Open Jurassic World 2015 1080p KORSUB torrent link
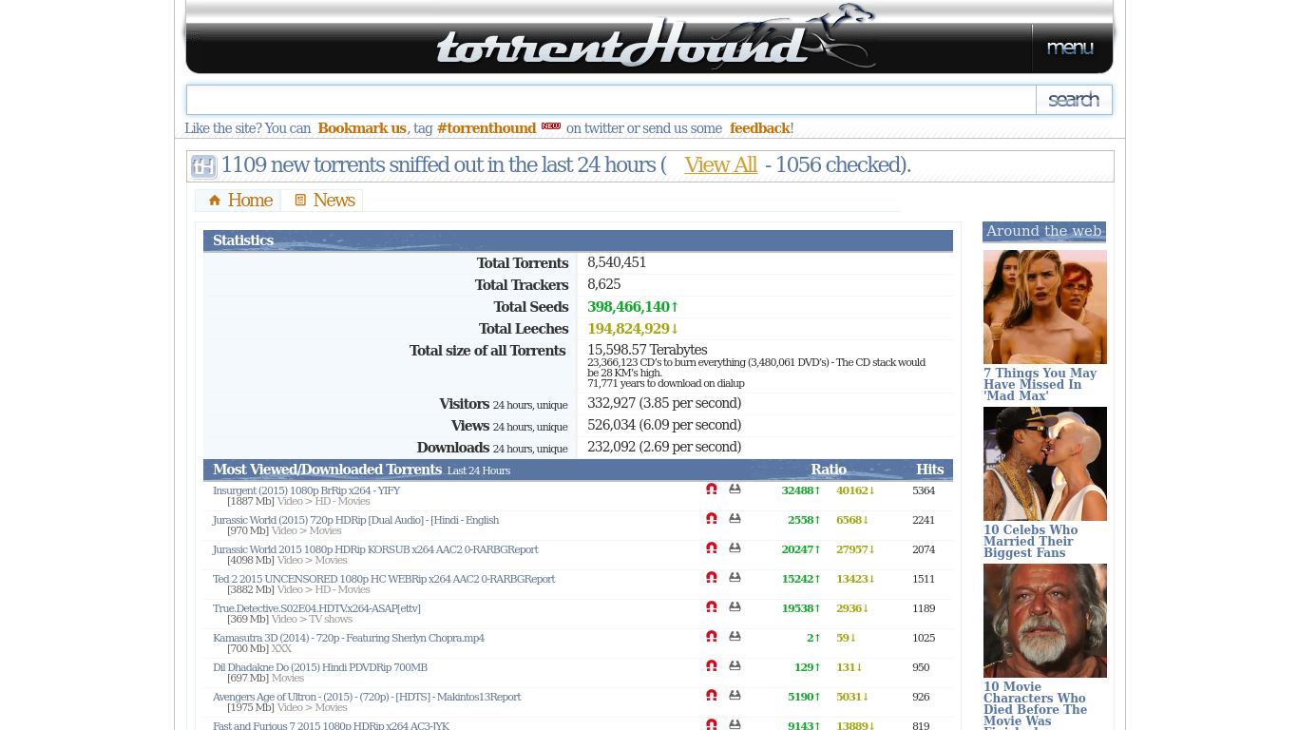The height and width of the screenshot is (730, 1298). tap(375, 549)
